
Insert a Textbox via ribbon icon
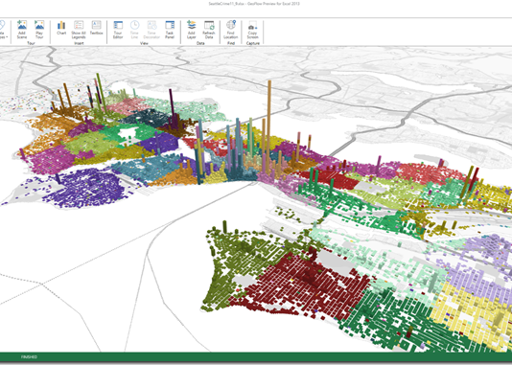[96, 28]
